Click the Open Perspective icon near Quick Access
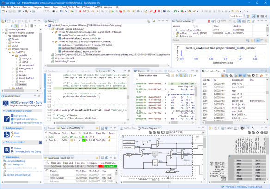Viewport: 270px width, 189px height. [248, 16]
